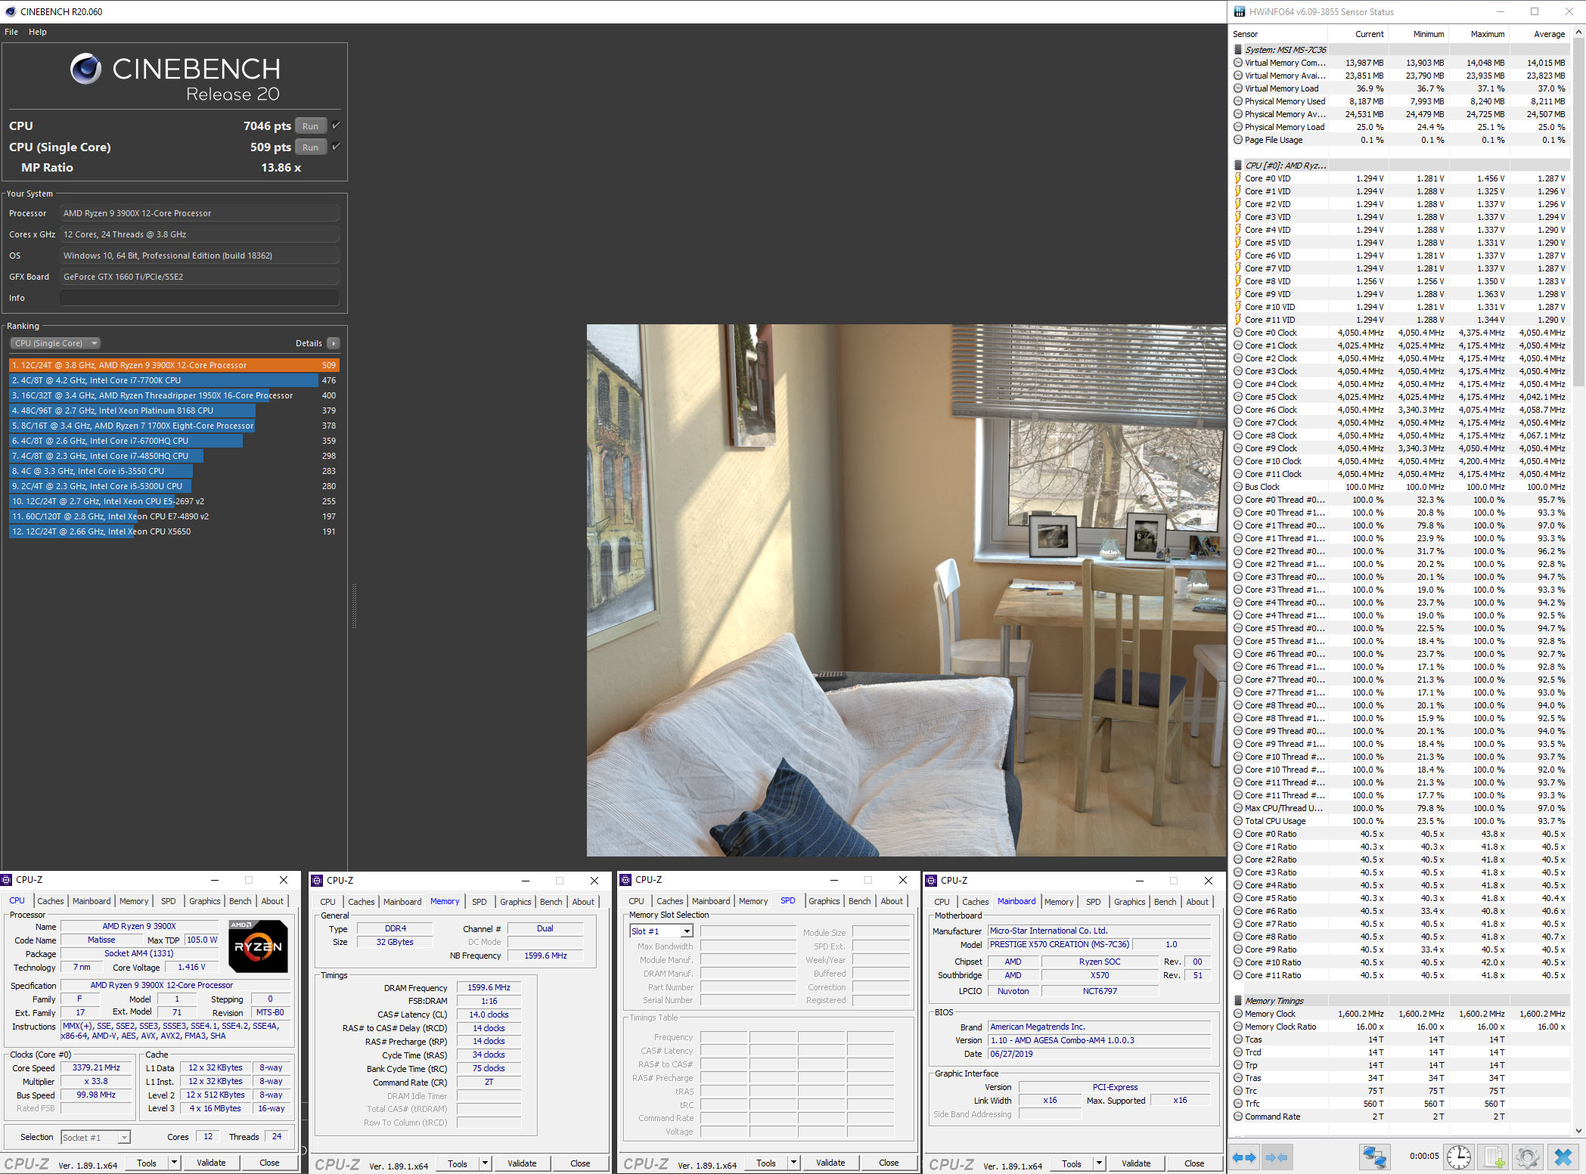Click chip icon beside System: MSI MS-7C36
The height and width of the screenshot is (1174, 1586).
pyautogui.click(x=1238, y=50)
